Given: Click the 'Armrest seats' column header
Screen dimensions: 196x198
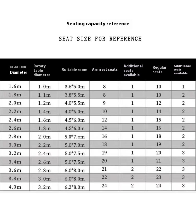Looking at the screenshot, I should [x=105, y=69].
